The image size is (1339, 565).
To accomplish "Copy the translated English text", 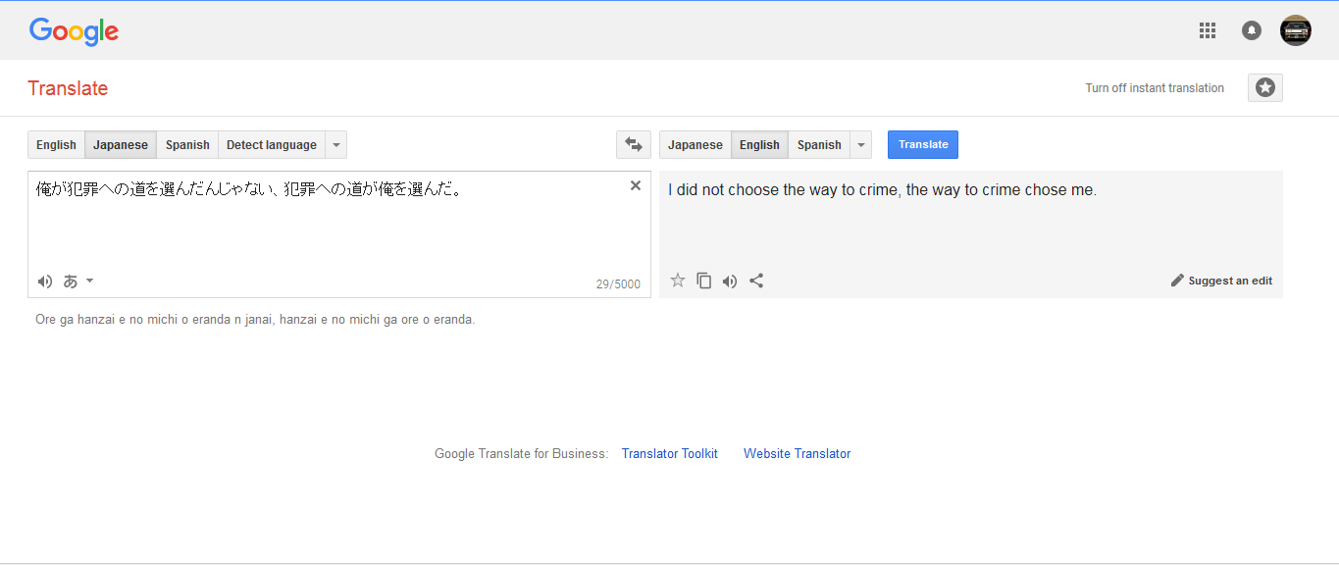I will click(x=703, y=281).
